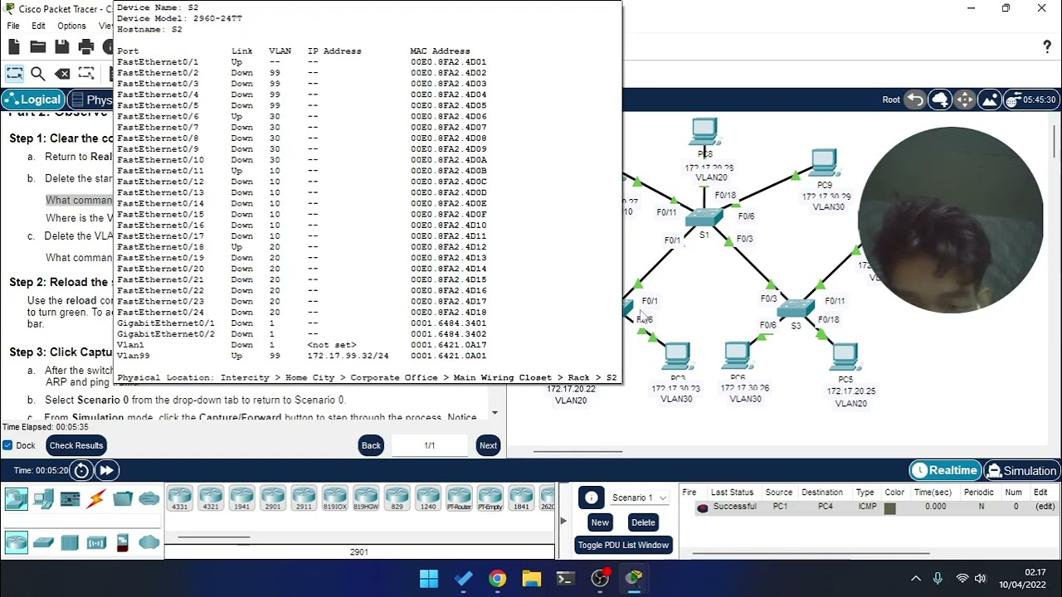Viewport: 1062px width, 597px height.
Task: Pick the 819HGW router device
Action: [x=366, y=498]
